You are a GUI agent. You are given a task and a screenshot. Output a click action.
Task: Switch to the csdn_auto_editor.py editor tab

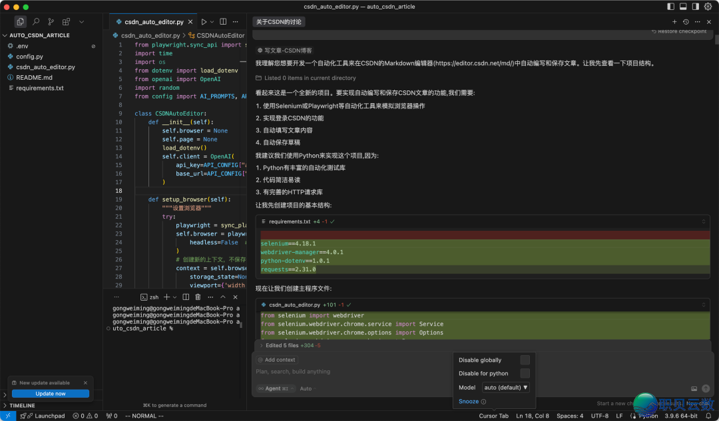pyautogui.click(x=153, y=22)
